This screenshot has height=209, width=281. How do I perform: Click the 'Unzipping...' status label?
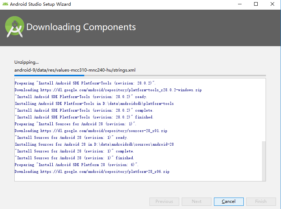27,62
